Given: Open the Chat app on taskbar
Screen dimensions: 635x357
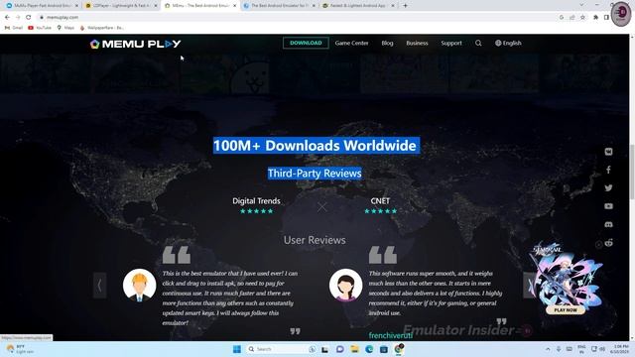Looking at the screenshot, I should coord(339,349).
